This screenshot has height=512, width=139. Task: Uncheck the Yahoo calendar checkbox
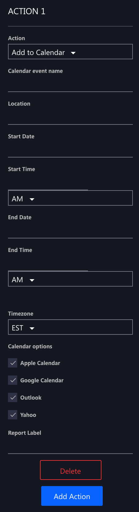point(13,415)
